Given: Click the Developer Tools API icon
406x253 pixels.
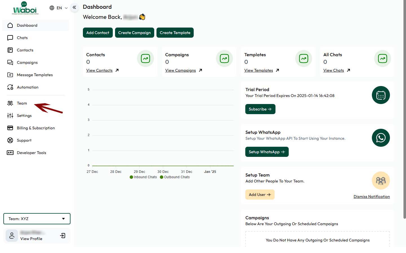Looking at the screenshot, I should click(x=10, y=153).
